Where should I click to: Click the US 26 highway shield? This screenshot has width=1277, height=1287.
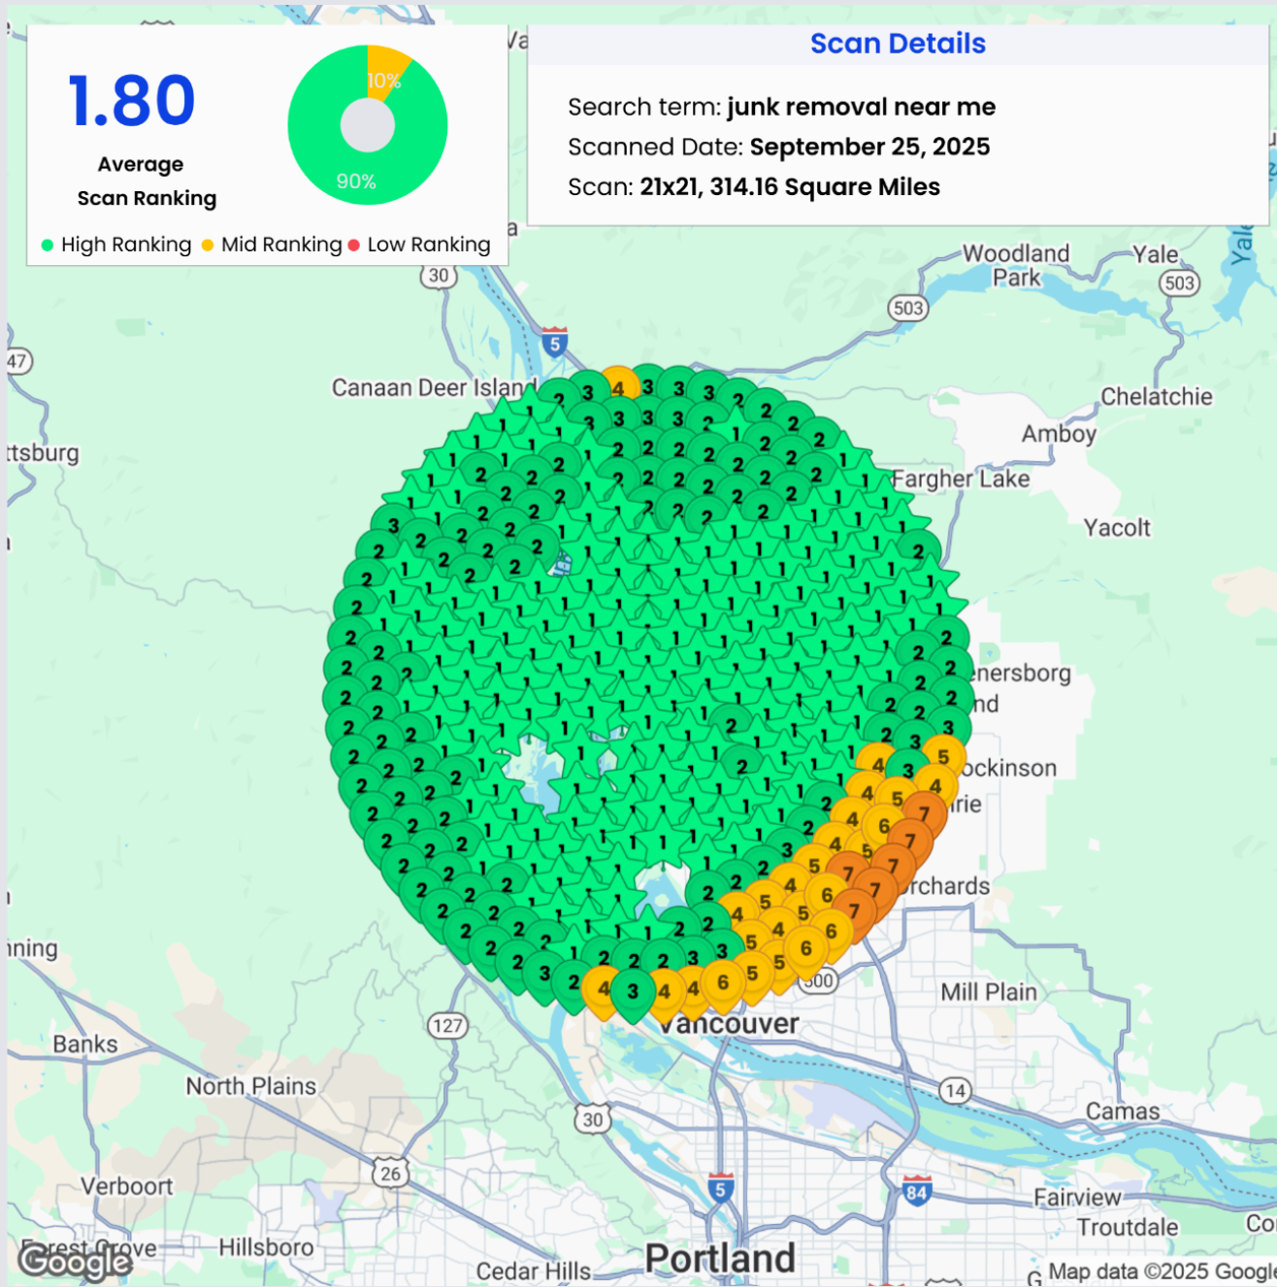pyautogui.click(x=390, y=1173)
